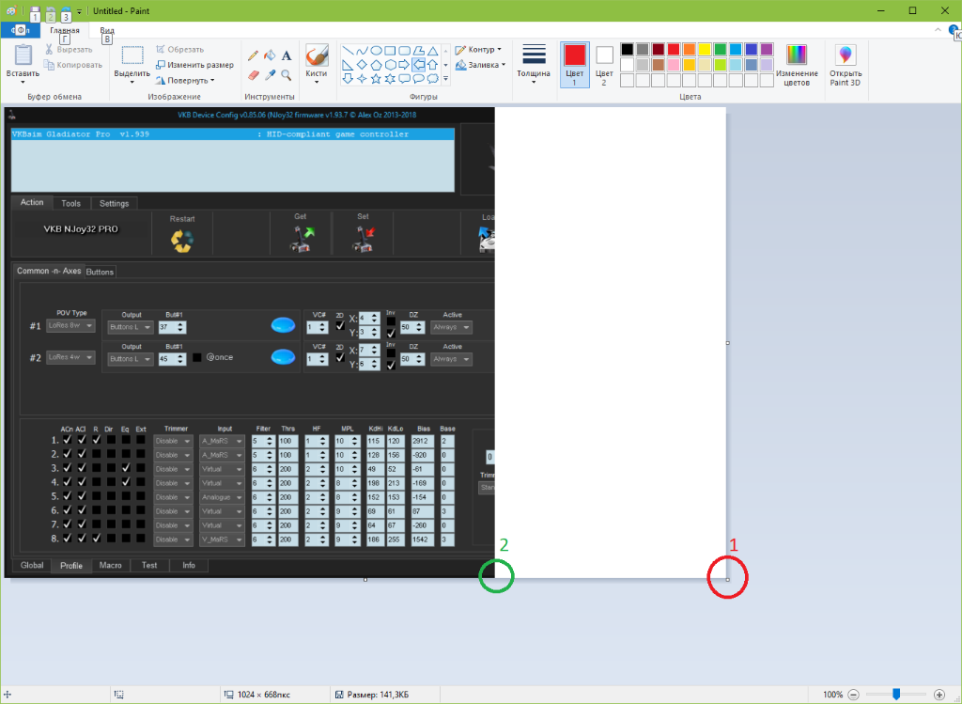This screenshot has height=704, width=962.
Task: Click Изменить размер button
Action: [194, 65]
